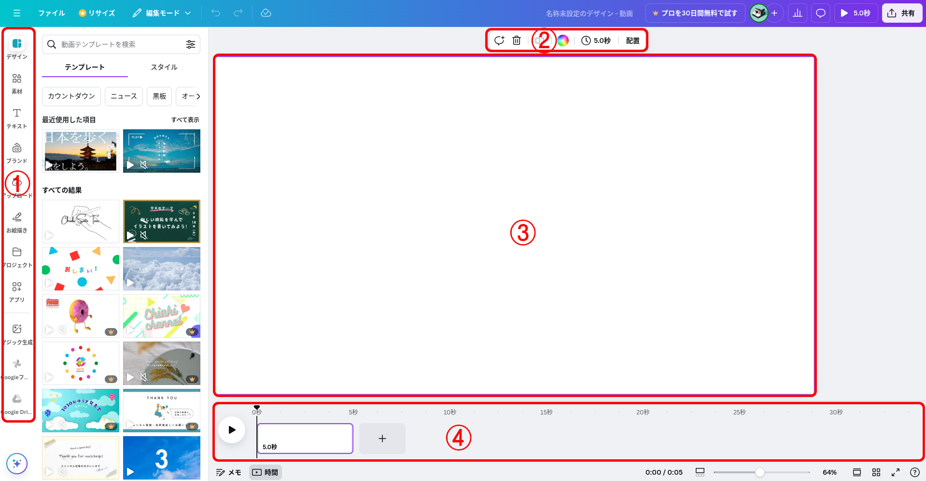Screen dimensions: 926x481
Task: Click the trash icon to delete page
Action: coord(517,41)
